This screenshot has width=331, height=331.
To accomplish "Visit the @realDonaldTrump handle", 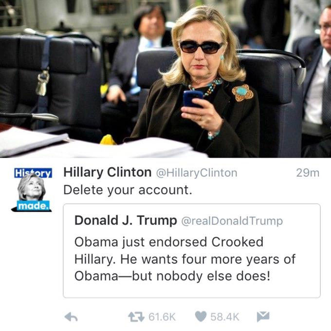I will pyautogui.click(x=232, y=221).
